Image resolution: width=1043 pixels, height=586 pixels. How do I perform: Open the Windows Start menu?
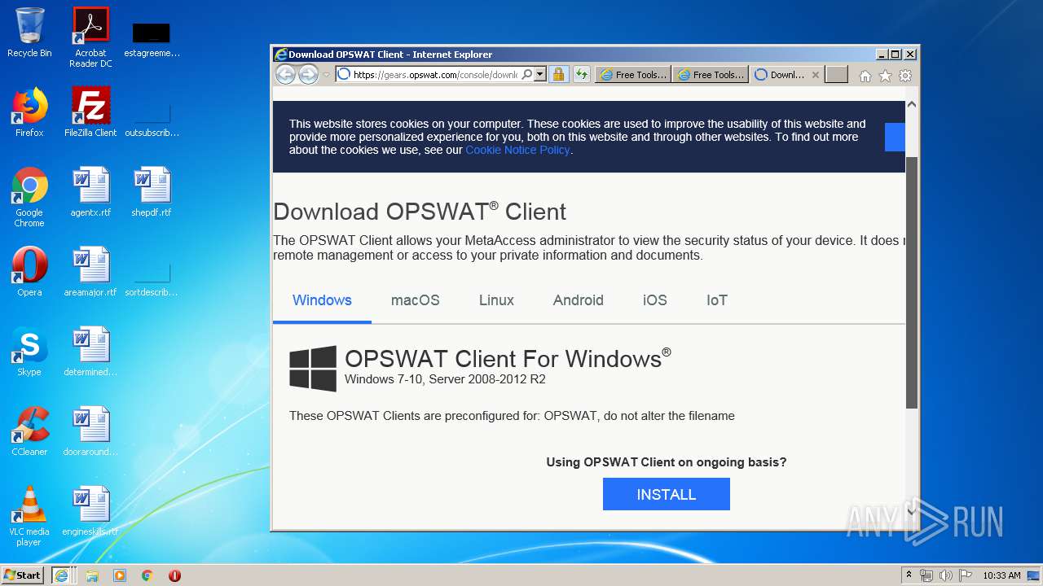(22, 575)
